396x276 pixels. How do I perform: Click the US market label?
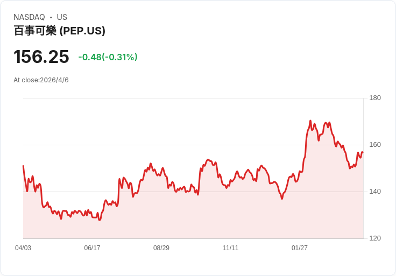62,17
